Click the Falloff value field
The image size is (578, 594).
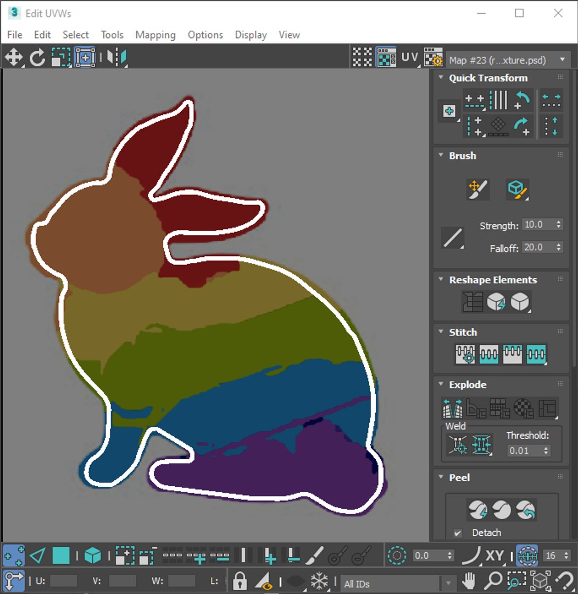[x=538, y=247]
